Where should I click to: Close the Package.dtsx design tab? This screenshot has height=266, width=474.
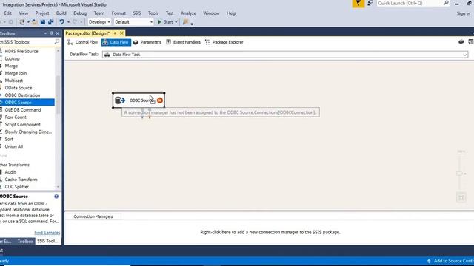(x=121, y=33)
